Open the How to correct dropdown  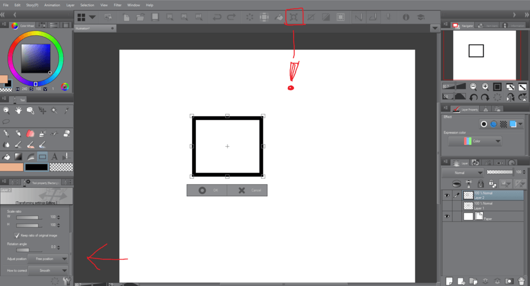tap(47, 271)
